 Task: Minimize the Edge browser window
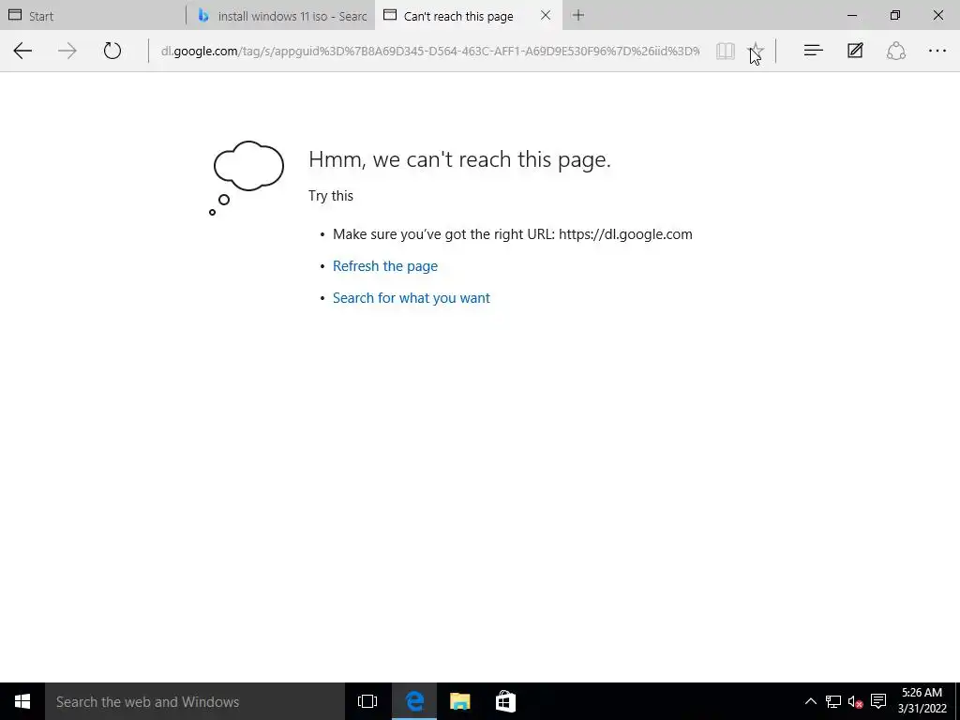coord(852,15)
